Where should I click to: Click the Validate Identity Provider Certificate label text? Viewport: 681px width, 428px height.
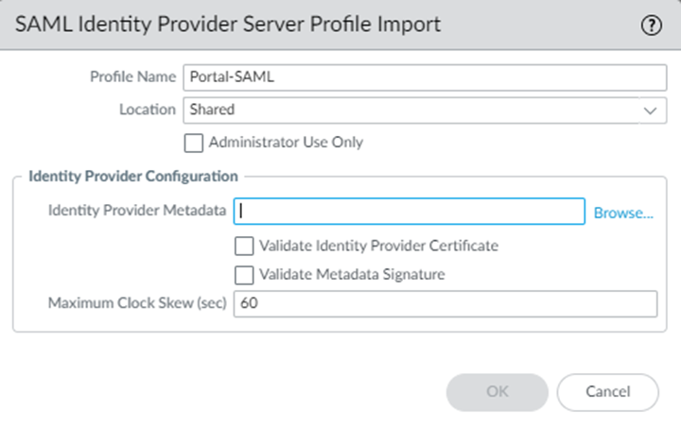pyautogui.click(x=380, y=246)
